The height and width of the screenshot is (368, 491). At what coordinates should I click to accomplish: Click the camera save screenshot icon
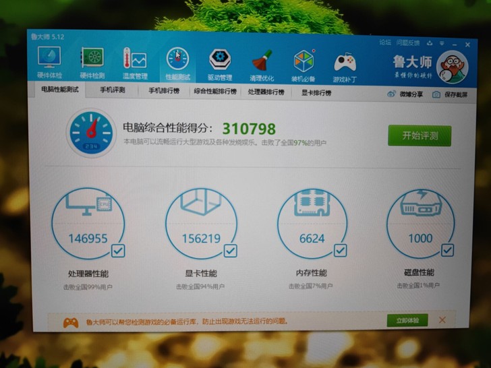click(436, 94)
